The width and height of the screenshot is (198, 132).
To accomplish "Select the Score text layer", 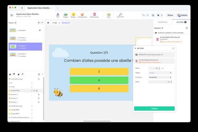I will [13, 87].
